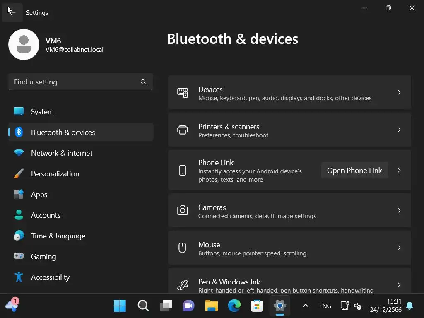This screenshot has height=318, width=424.
Task: Select Bluetooth & devices in sidebar
Action: pyautogui.click(x=81, y=132)
